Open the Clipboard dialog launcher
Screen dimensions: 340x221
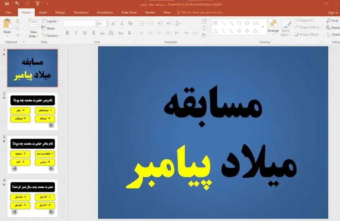tap(23, 42)
